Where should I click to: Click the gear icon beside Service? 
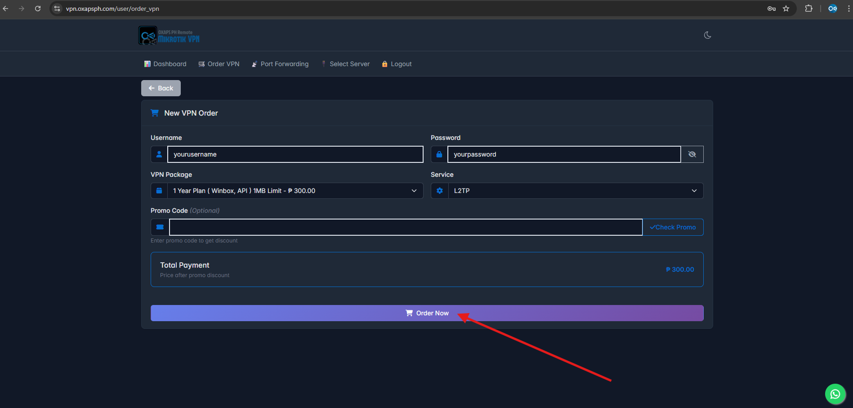(x=439, y=191)
